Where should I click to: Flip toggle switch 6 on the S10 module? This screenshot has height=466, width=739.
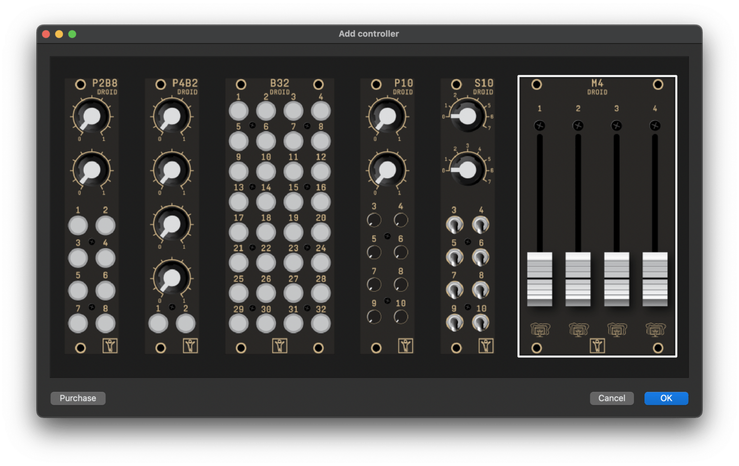click(x=480, y=257)
